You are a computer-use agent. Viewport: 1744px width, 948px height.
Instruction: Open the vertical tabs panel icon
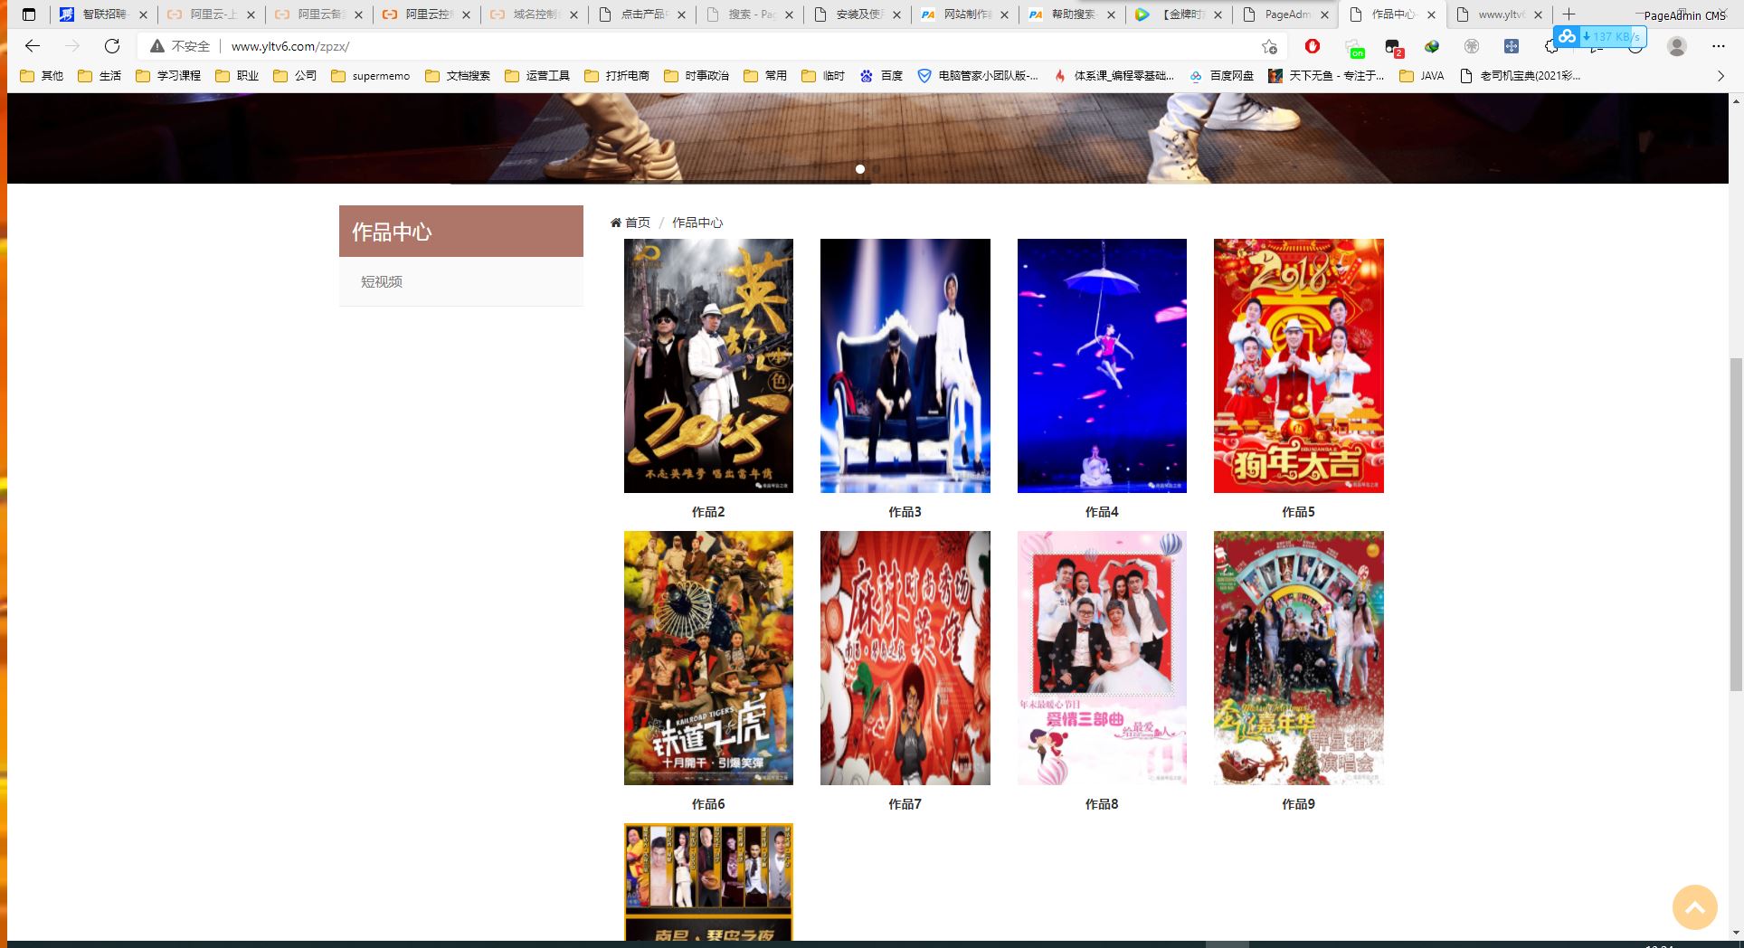pyautogui.click(x=29, y=14)
